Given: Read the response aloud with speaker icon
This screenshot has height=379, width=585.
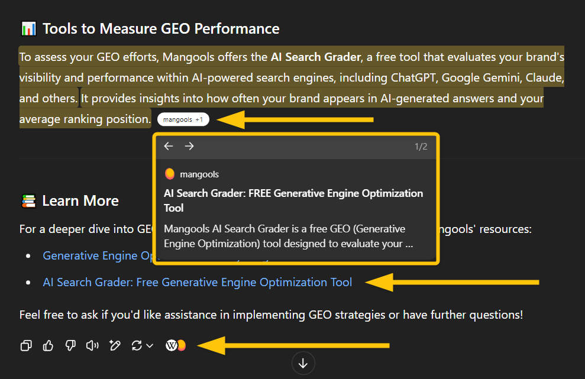Looking at the screenshot, I should pyautogui.click(x=92, y=345).
